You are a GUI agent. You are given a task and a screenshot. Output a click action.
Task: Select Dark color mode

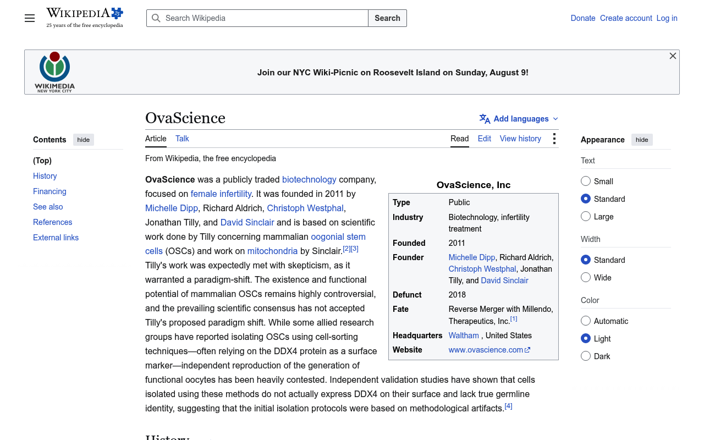tap(586, 356)
